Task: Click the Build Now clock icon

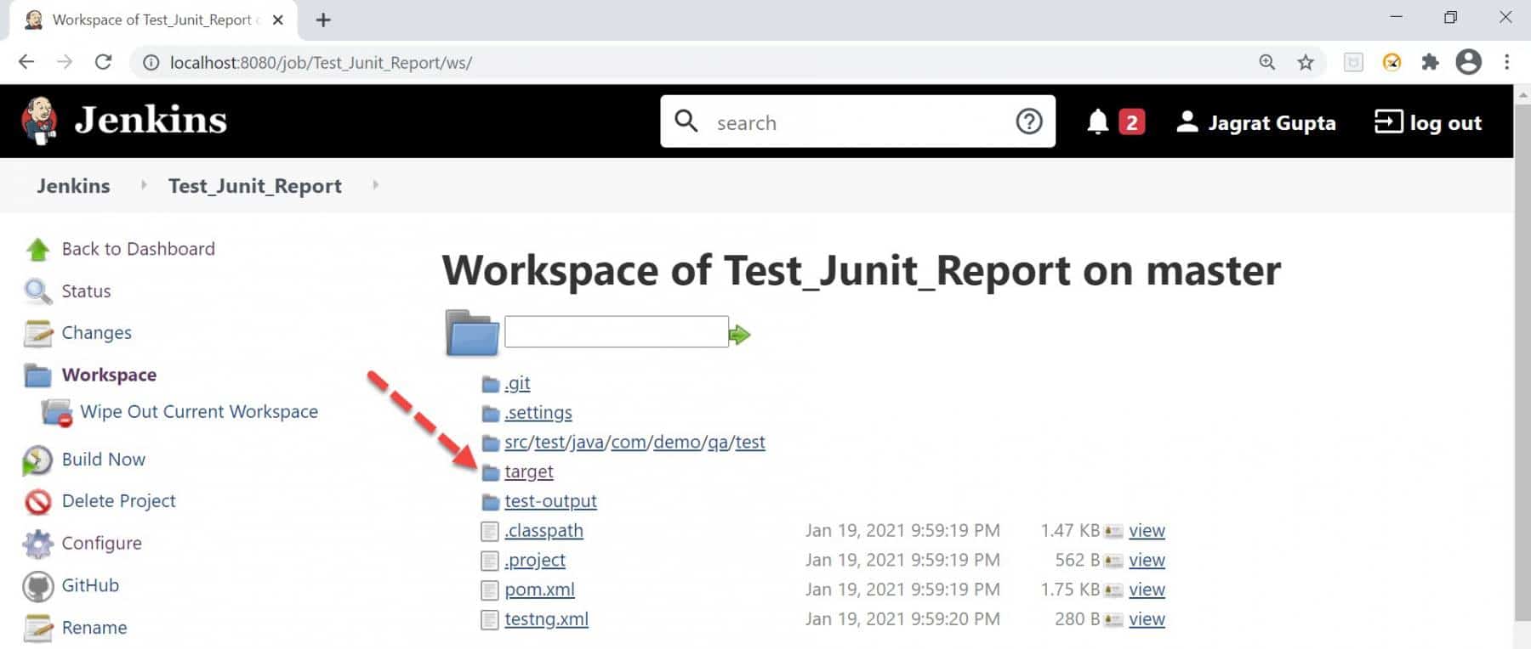Action: coord(37,460)
